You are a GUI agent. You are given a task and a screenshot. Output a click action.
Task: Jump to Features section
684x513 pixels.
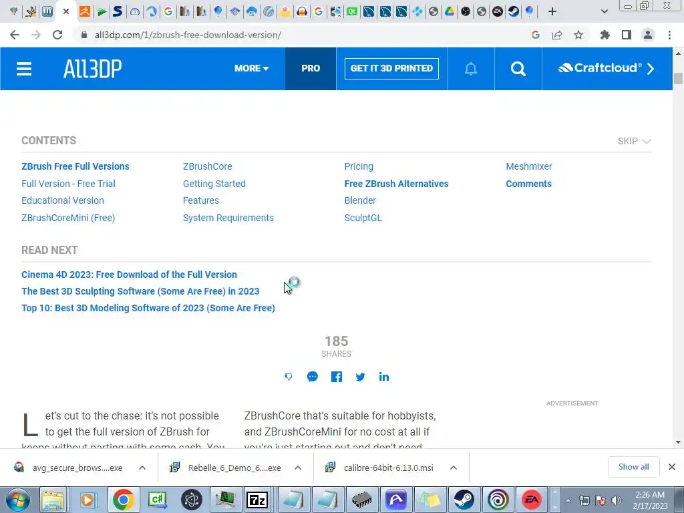[201, 200]
